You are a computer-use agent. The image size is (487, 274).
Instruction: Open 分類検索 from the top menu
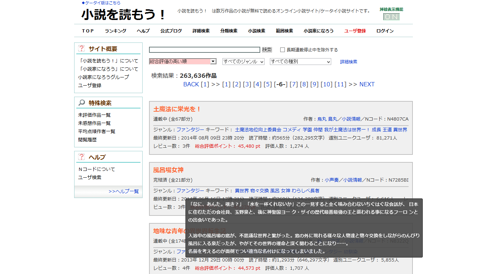229,31
